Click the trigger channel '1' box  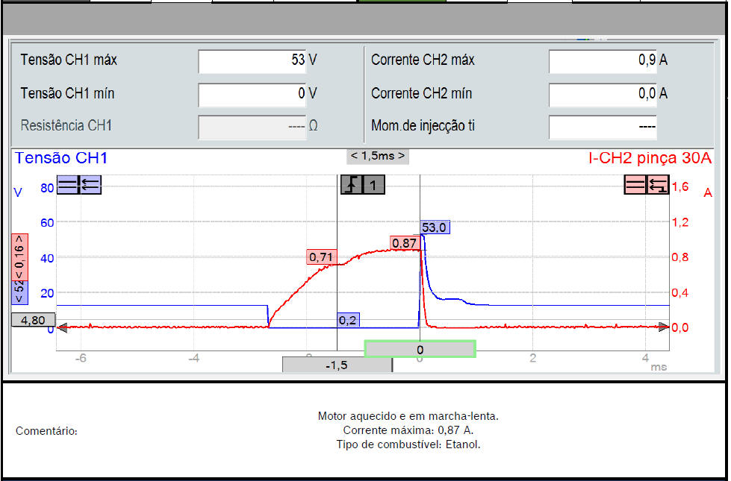pyautogui.click(x=373, y=185)
